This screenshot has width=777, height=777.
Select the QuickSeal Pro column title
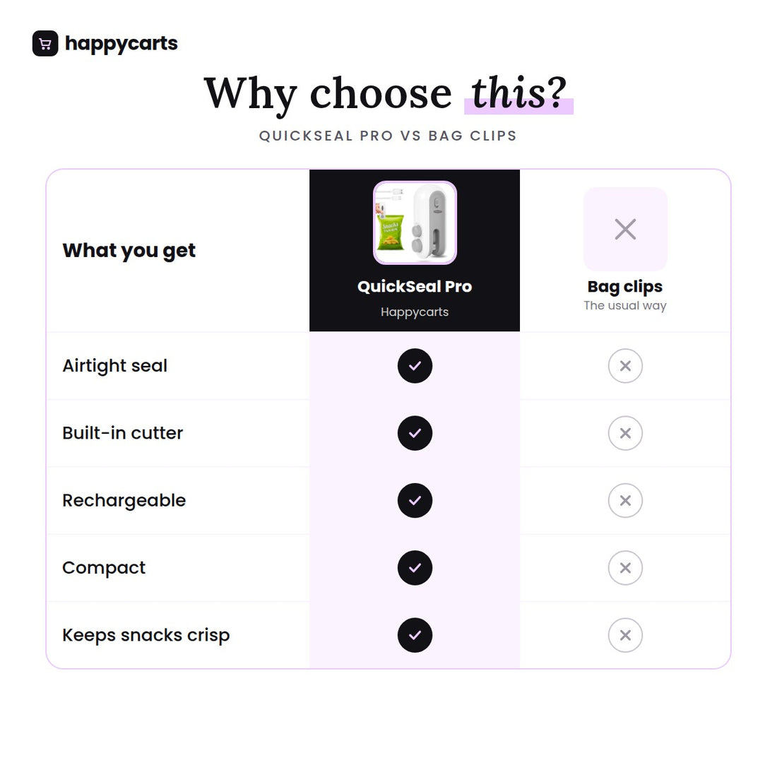415,286
